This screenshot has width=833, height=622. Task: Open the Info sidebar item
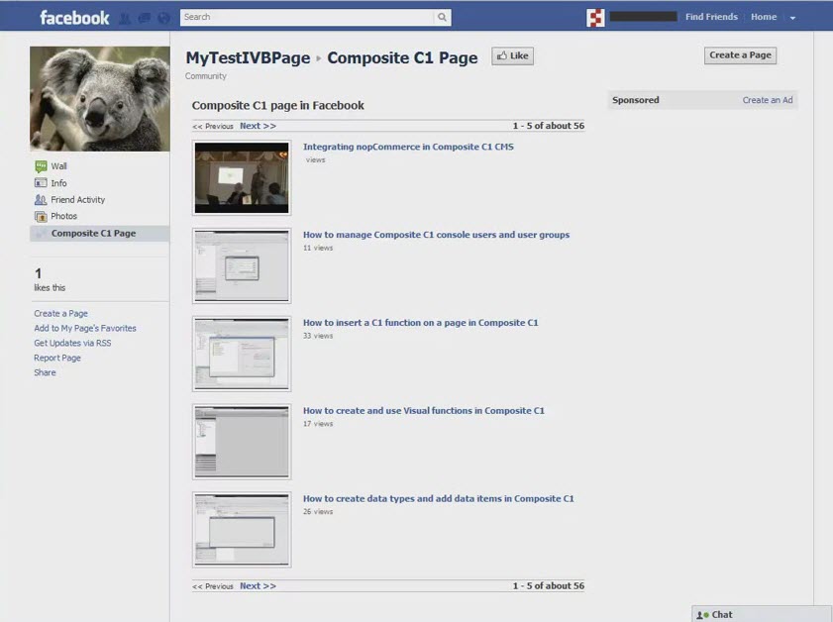coord(58,183)
